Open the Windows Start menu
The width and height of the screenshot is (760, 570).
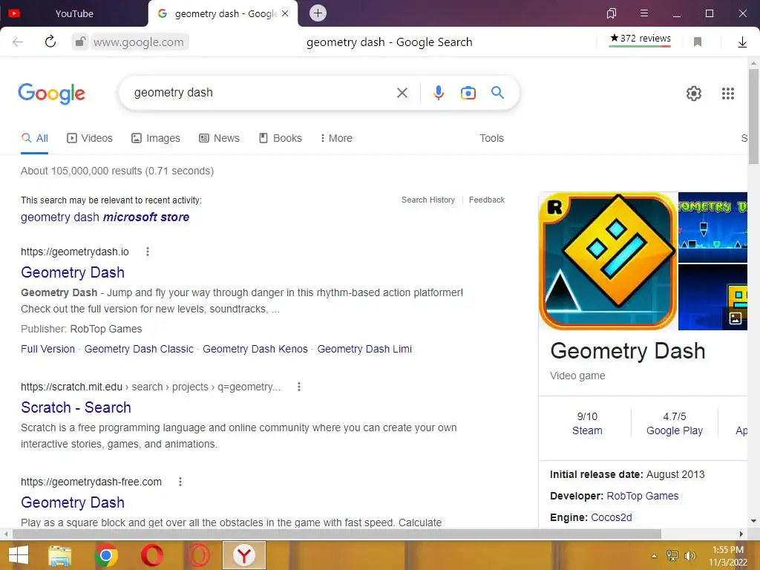[x=19, y=555]
